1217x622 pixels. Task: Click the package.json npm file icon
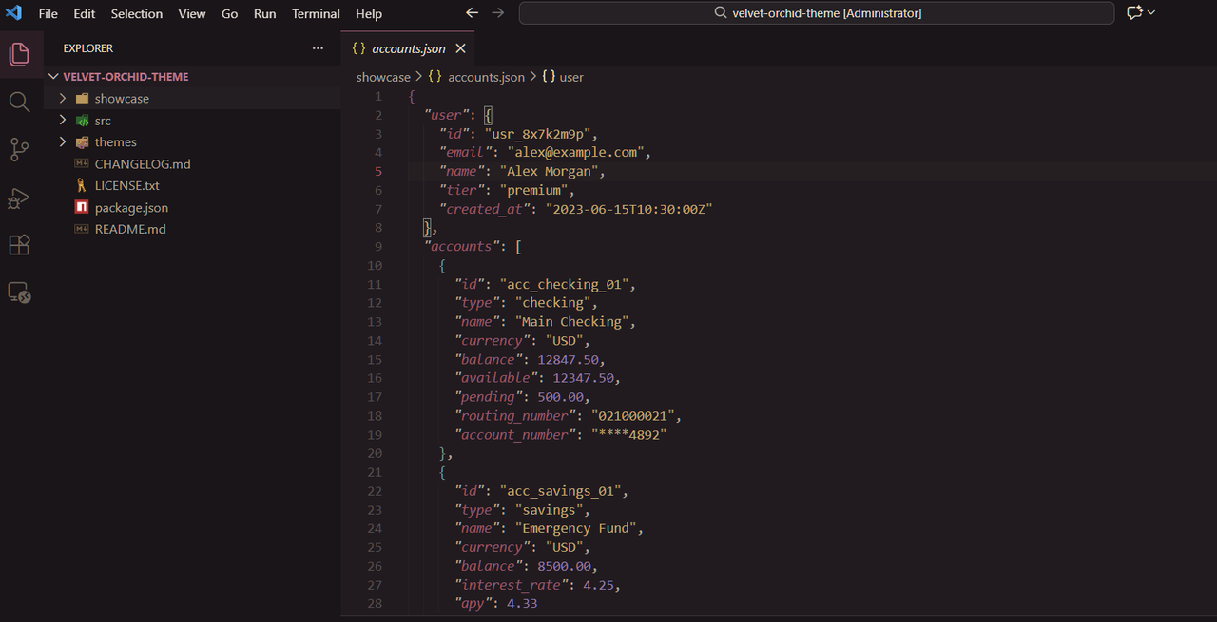(82, 208)
